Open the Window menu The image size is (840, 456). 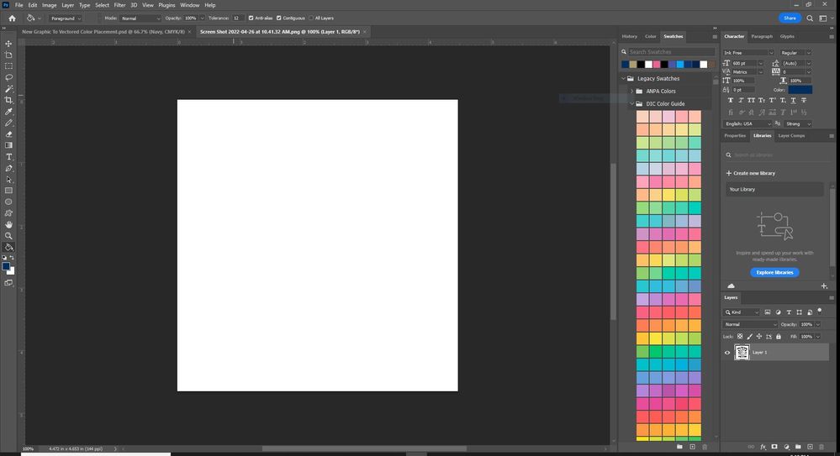190,5
